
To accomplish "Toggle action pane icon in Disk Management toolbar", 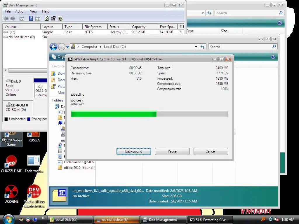I will tap(38, 18).
